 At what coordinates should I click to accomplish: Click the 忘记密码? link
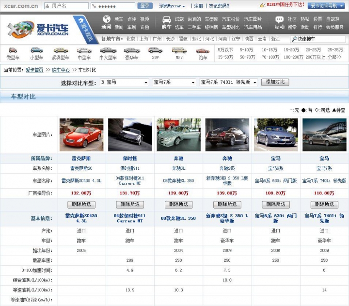pos(219,6)
